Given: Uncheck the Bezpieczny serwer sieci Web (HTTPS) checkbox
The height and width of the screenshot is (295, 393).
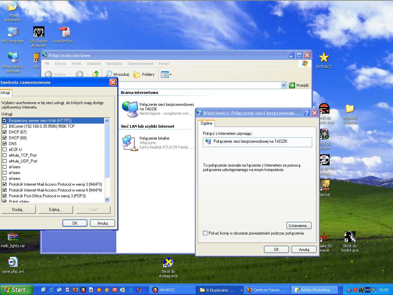Looking at the screenshot, I should point(5,121).
